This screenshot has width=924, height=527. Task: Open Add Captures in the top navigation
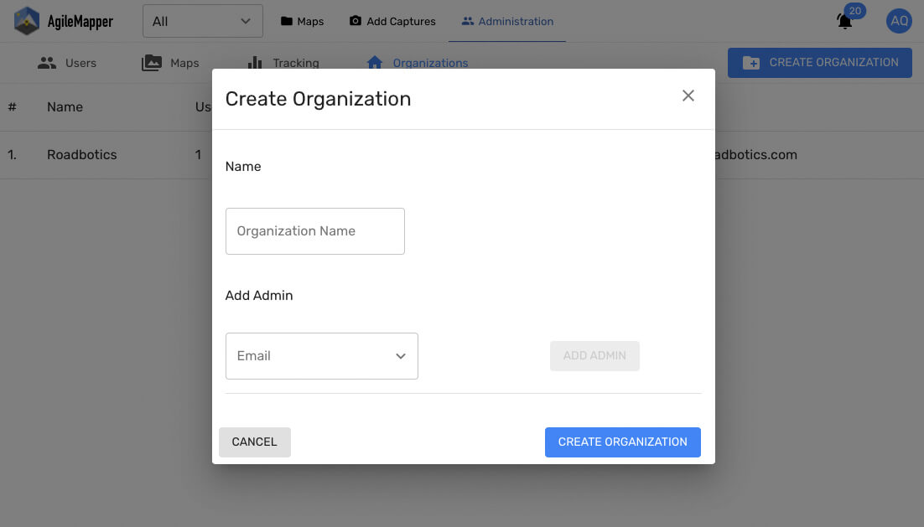click(x=392, y=21)
